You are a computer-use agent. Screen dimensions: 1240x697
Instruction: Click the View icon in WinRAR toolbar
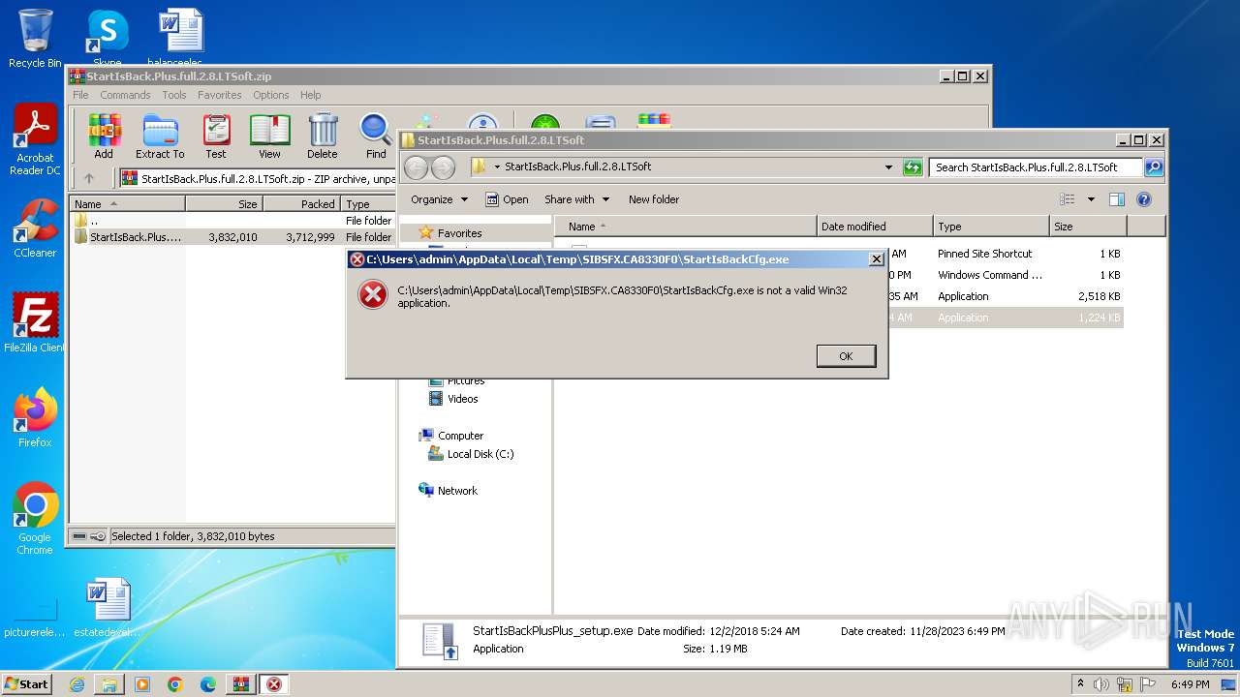269,136
